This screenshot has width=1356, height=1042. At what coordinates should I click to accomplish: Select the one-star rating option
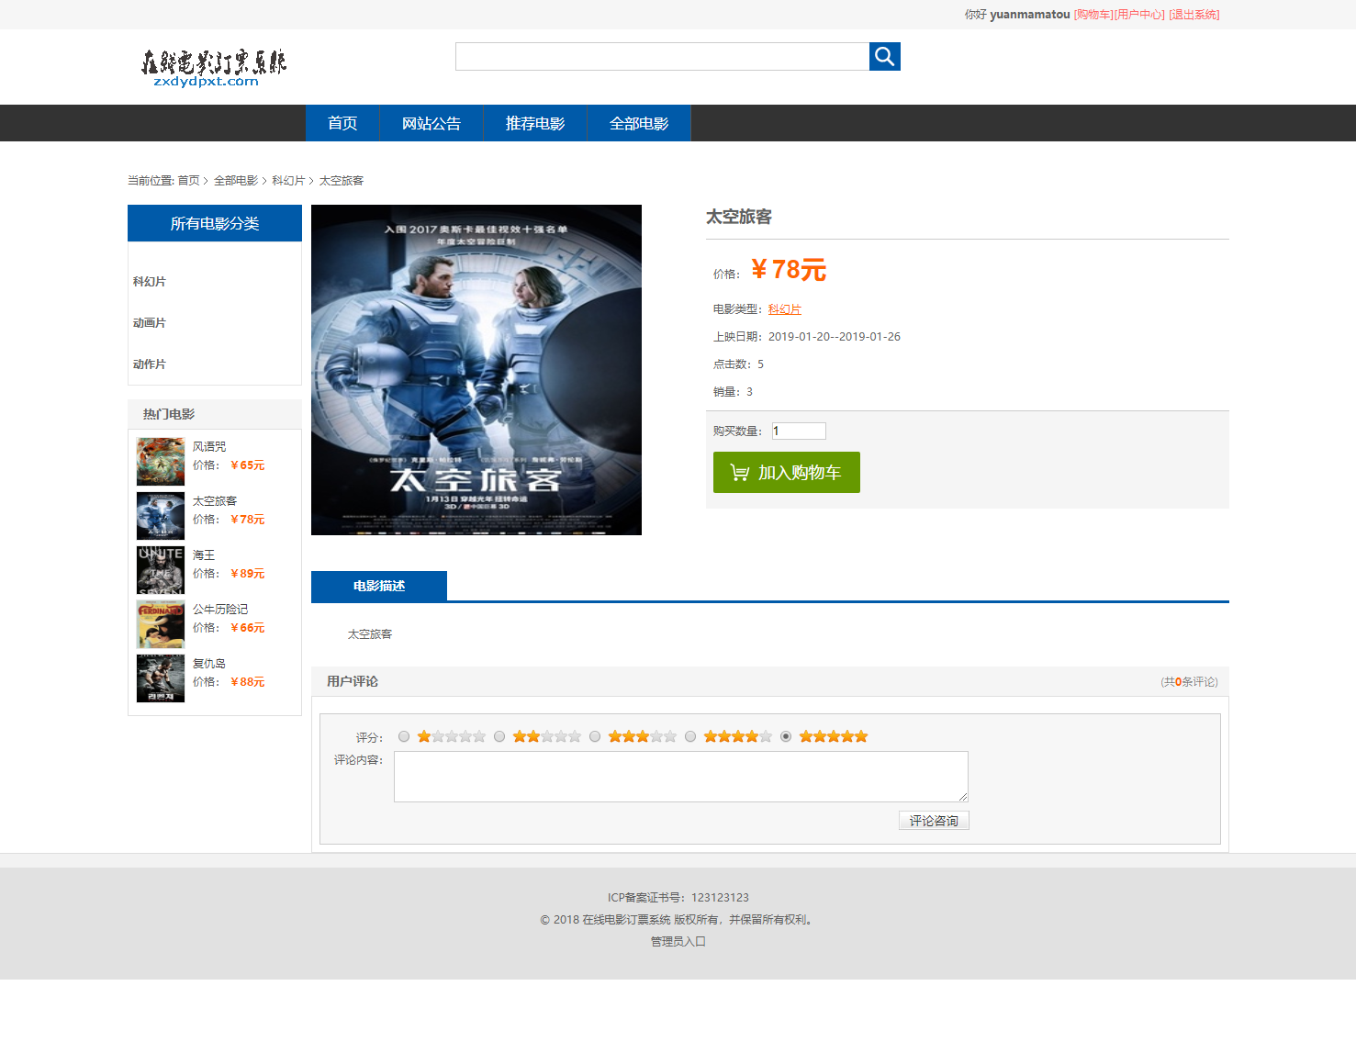point(404,735)
